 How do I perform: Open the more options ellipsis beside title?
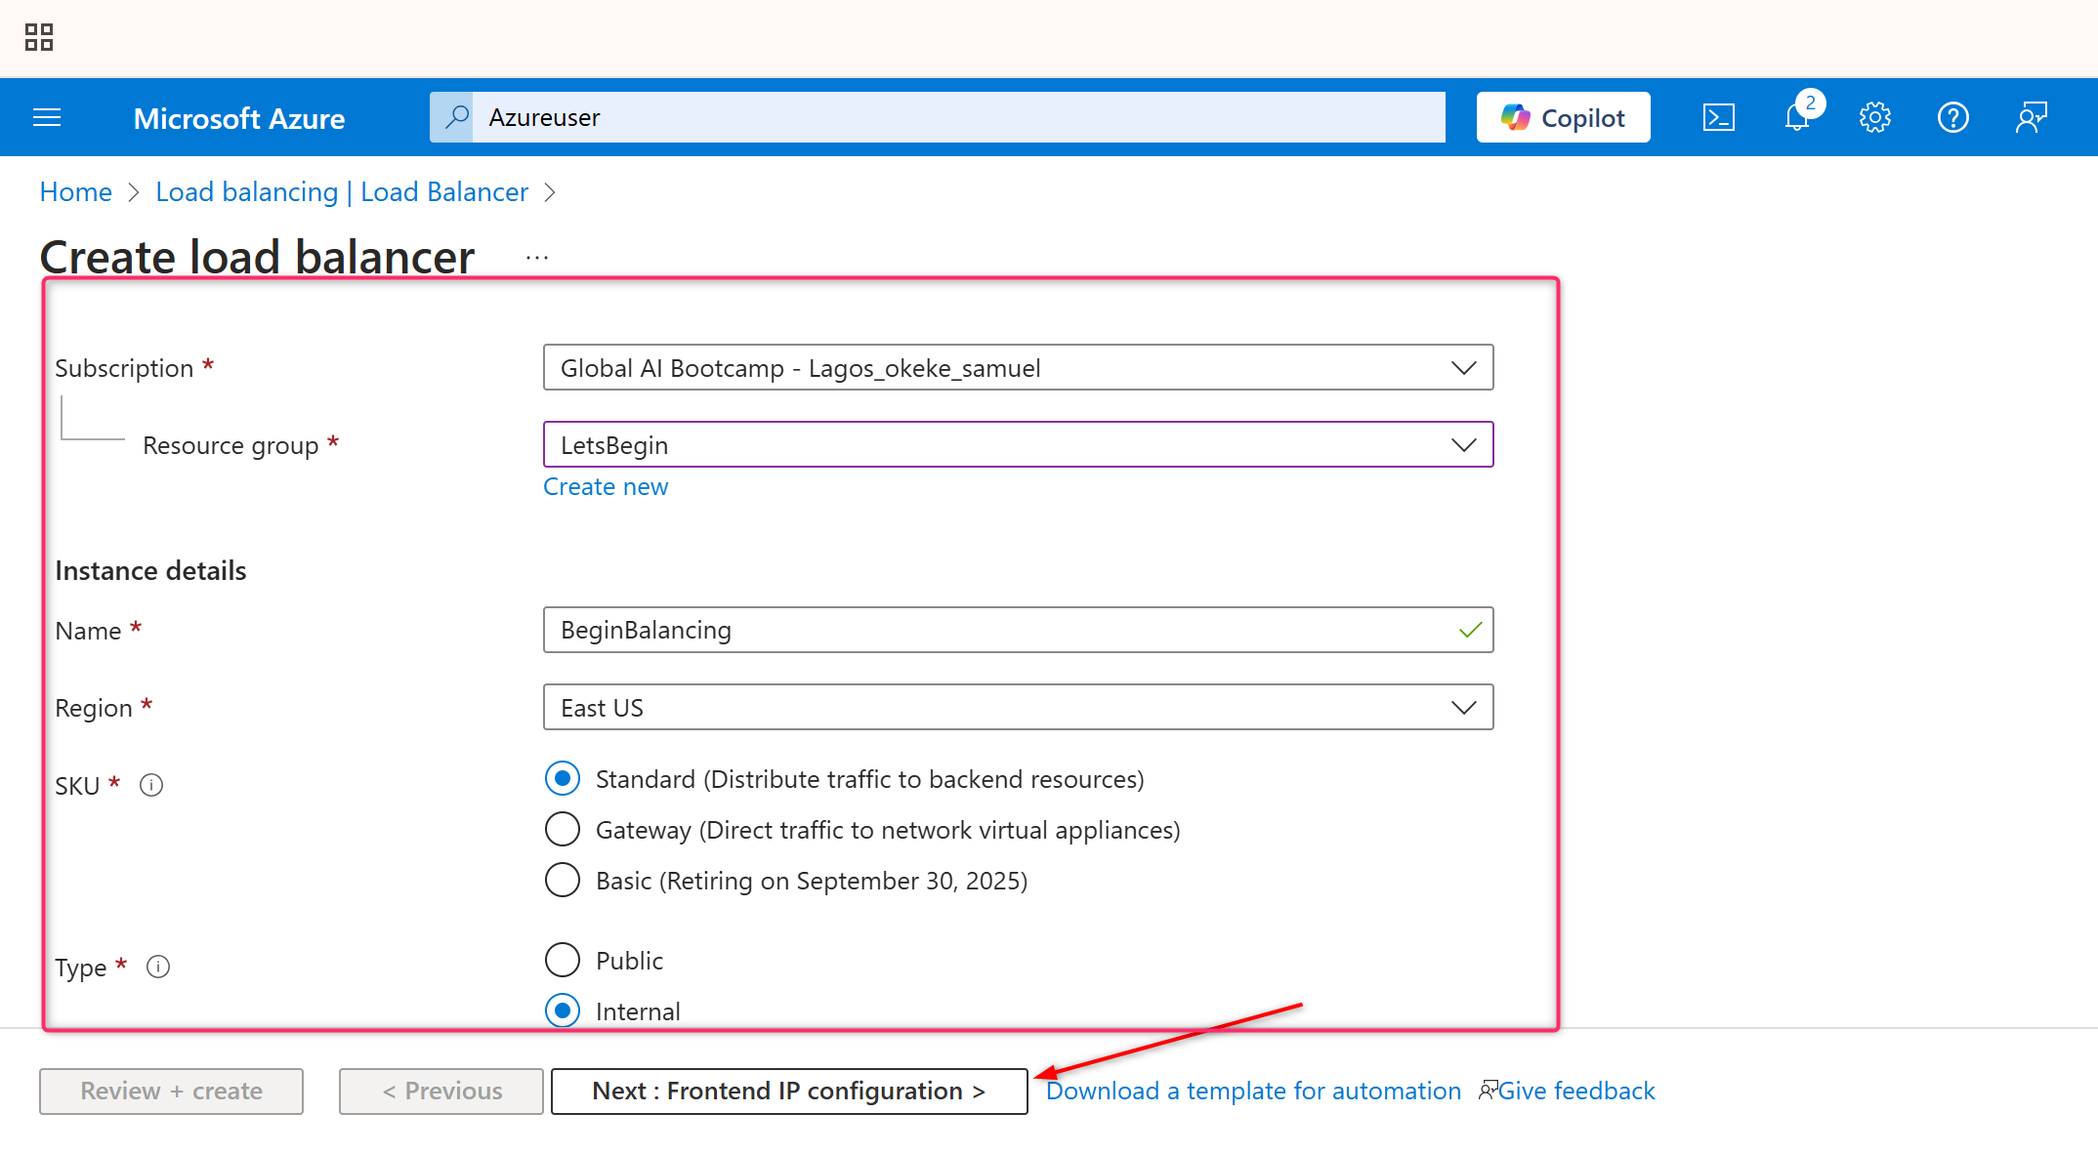tap(537, 258)
